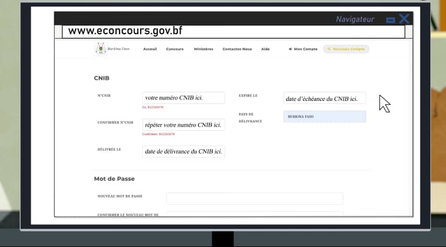The height and width of the screenshot is (247, 446).
Task: Click the login icon beside Mon Compte
Action: coord(290,49)
